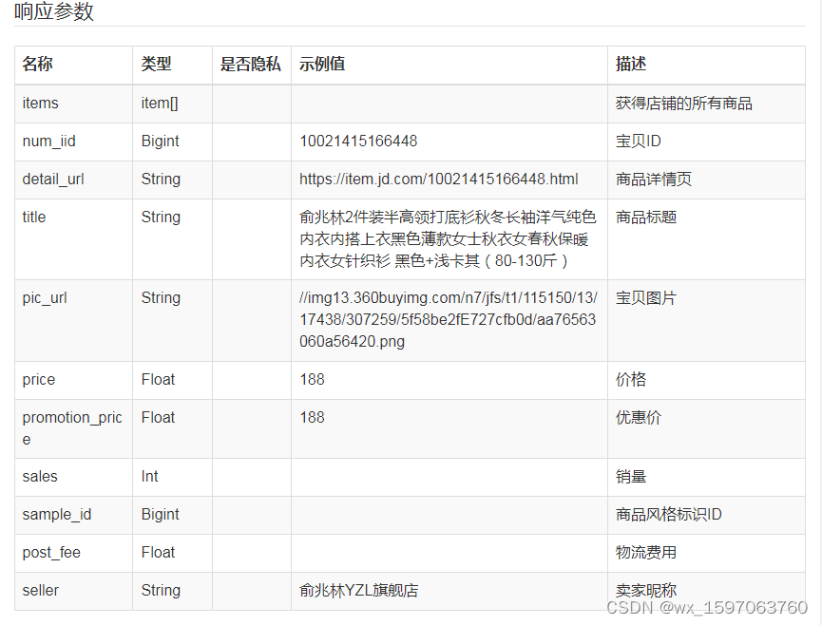The height and width of the screenshot is (625, 822).
Task: Click the seller value 俞兆林YZL旗舰店
Action: point(358,591)
